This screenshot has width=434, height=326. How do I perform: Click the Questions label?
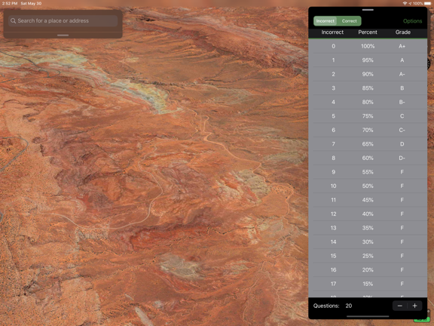tap(326, 306)
